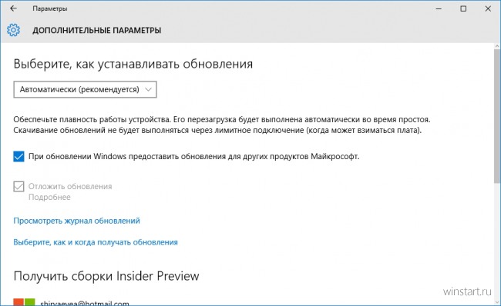Open 'Просмотреть журнал обновлений' link
501x306 pixels.
[x=76, y=221]
